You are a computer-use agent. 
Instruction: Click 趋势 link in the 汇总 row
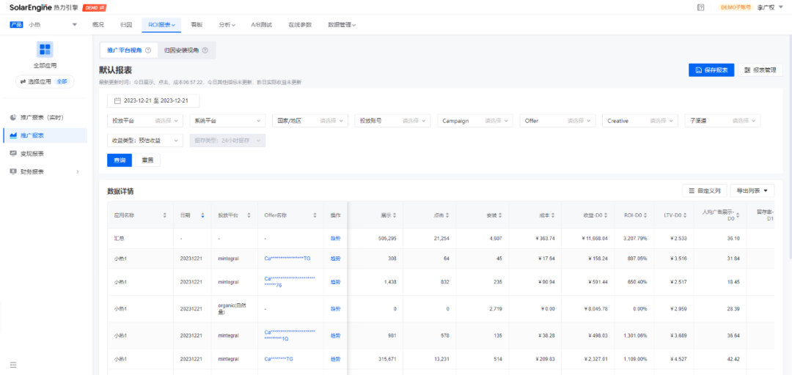(x=335, y=238)
